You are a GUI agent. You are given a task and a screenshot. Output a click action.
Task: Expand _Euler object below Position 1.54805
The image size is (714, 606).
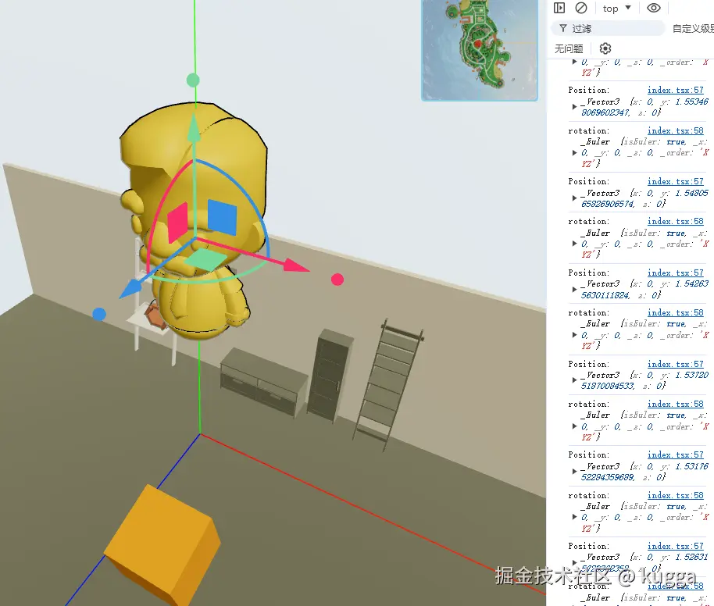click(x=575, y=244)
